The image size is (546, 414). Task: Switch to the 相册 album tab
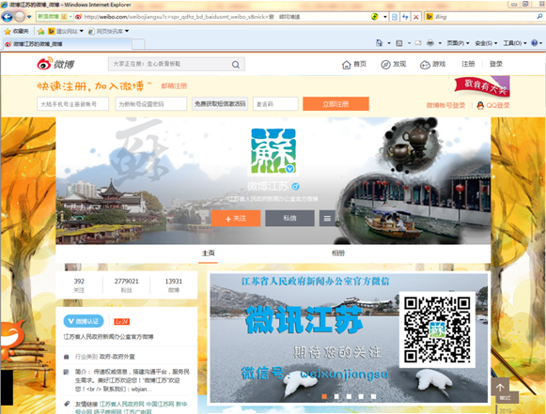(338, 253)
